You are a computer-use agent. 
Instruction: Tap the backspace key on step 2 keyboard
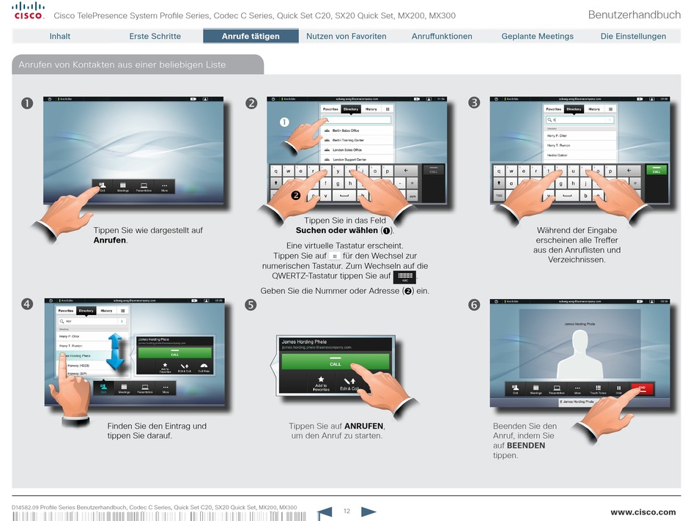[406, 171]
